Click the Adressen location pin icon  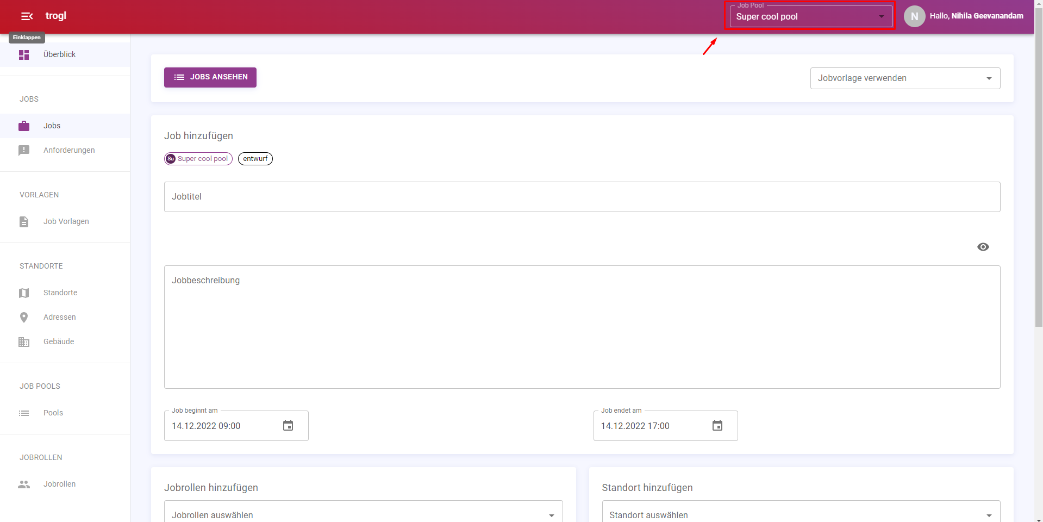pyautogui.click(x=24, y=318)
